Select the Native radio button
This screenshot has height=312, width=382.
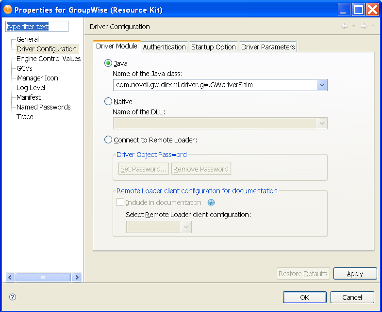[108, 101]
